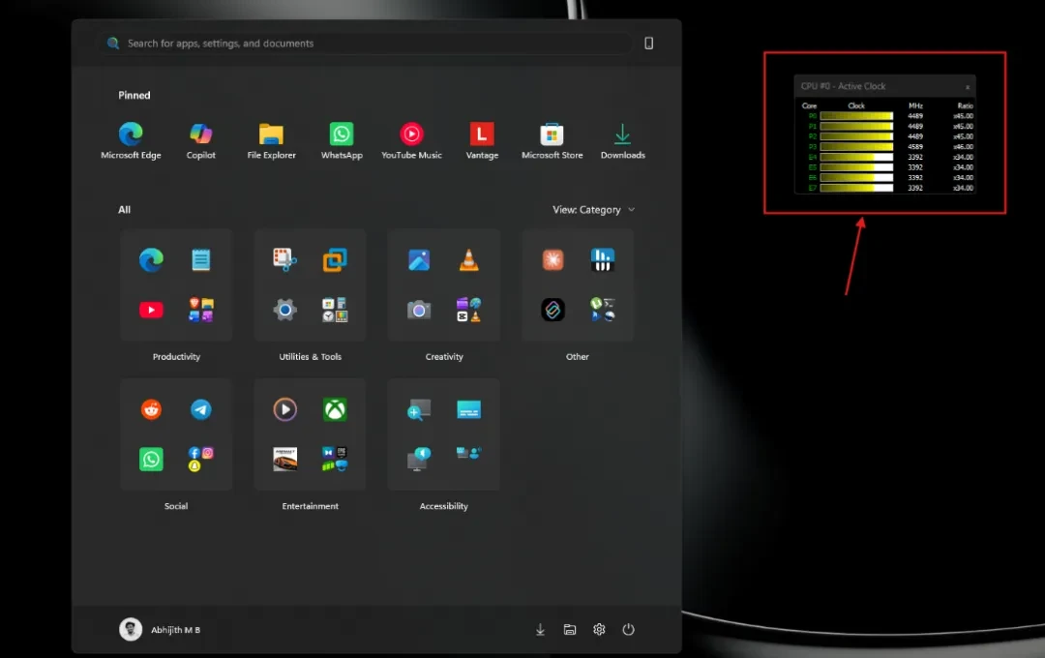Open Settings gear in Utilities & Tools
The height and width of the screenshot is (658, 1045).
284,310
